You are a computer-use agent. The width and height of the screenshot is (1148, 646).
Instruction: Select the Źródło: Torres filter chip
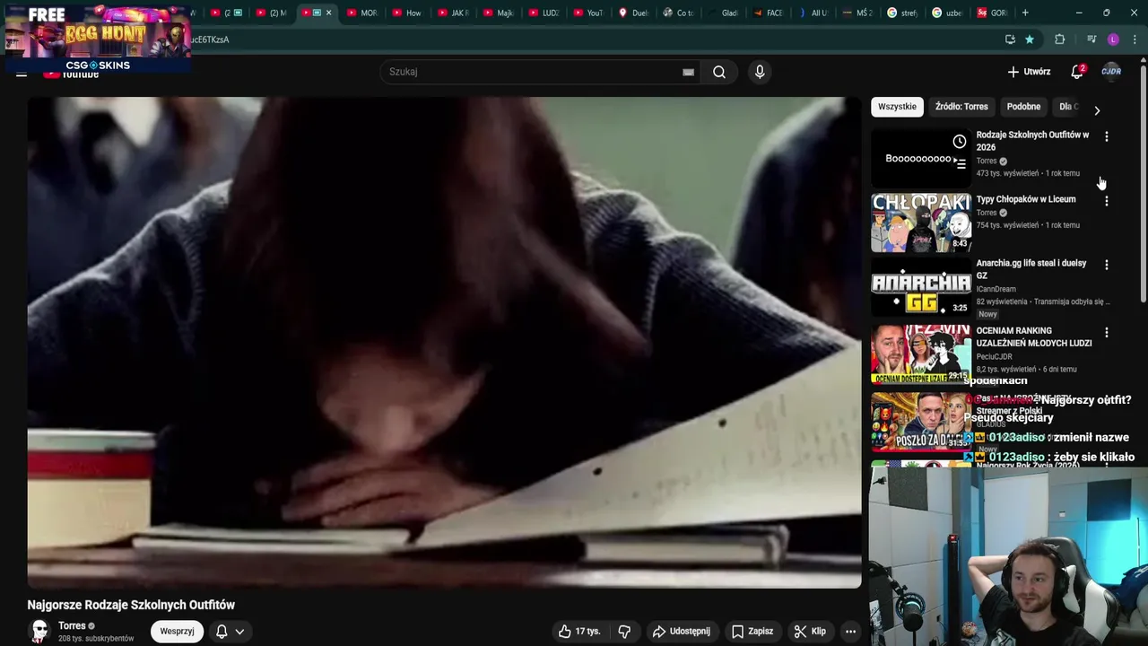pos(961,107)
